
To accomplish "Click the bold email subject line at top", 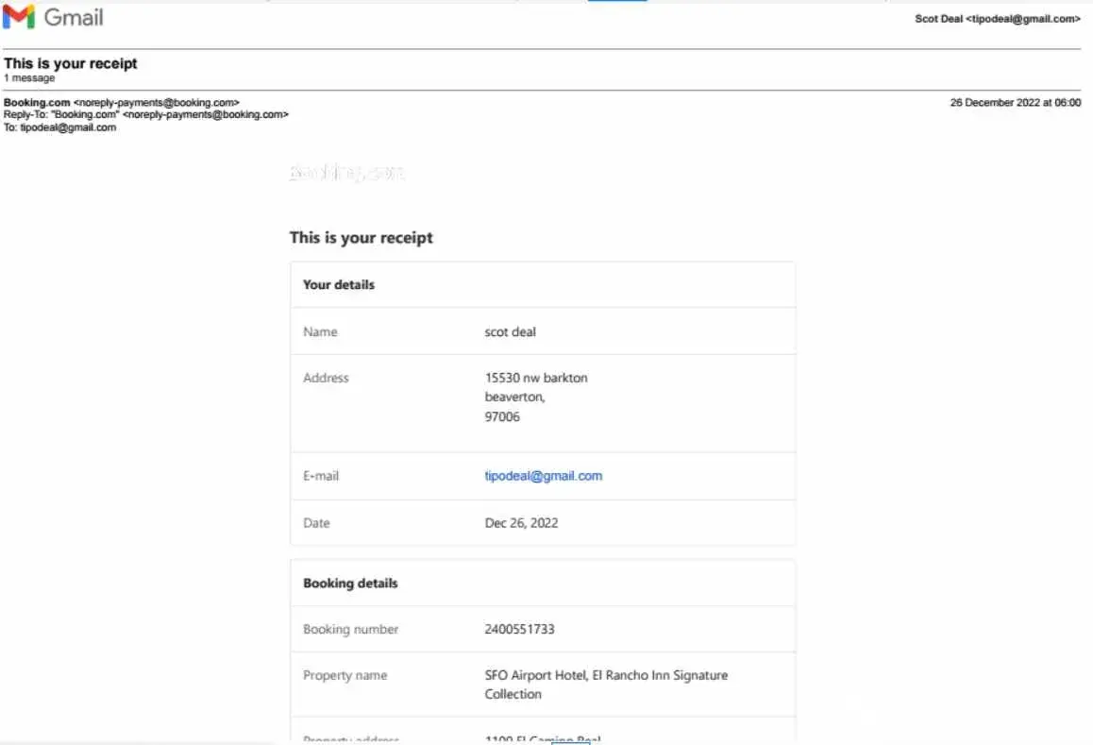I will [71, 63].
